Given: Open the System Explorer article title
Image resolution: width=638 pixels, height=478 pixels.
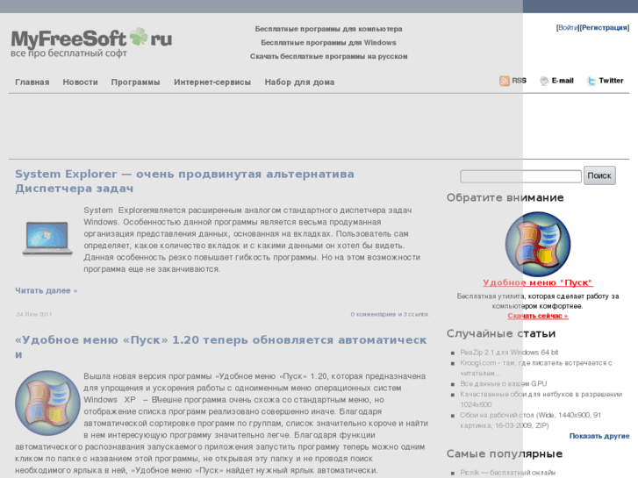Looking at the screenshot, I should (x=184, y=182).
